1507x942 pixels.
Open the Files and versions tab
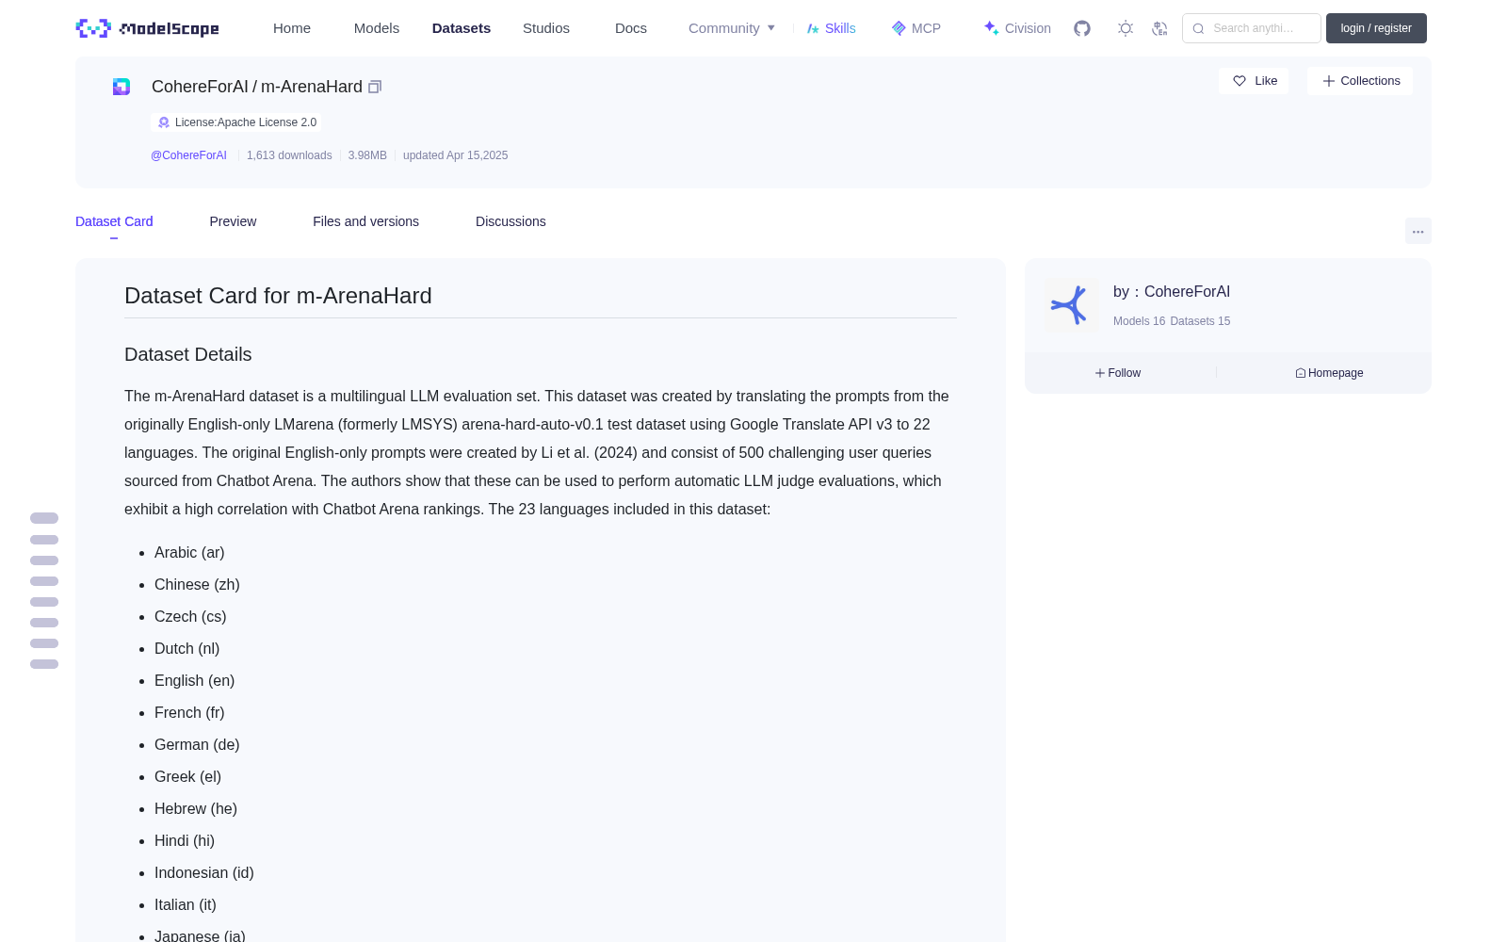tap(365, 221)
